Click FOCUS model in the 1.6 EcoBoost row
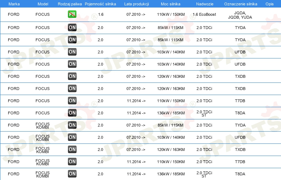The height and width of the screenshot is (180, 281). [x=43, y=14]
